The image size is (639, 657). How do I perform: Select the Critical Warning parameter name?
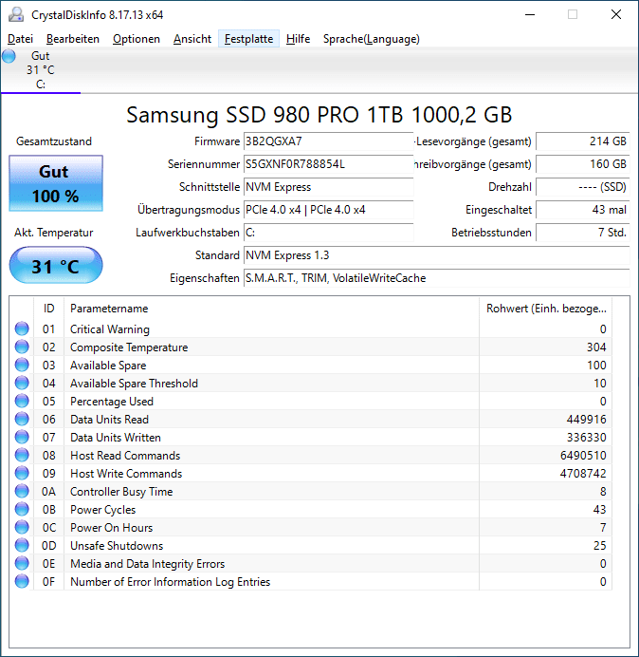point(110,329)
